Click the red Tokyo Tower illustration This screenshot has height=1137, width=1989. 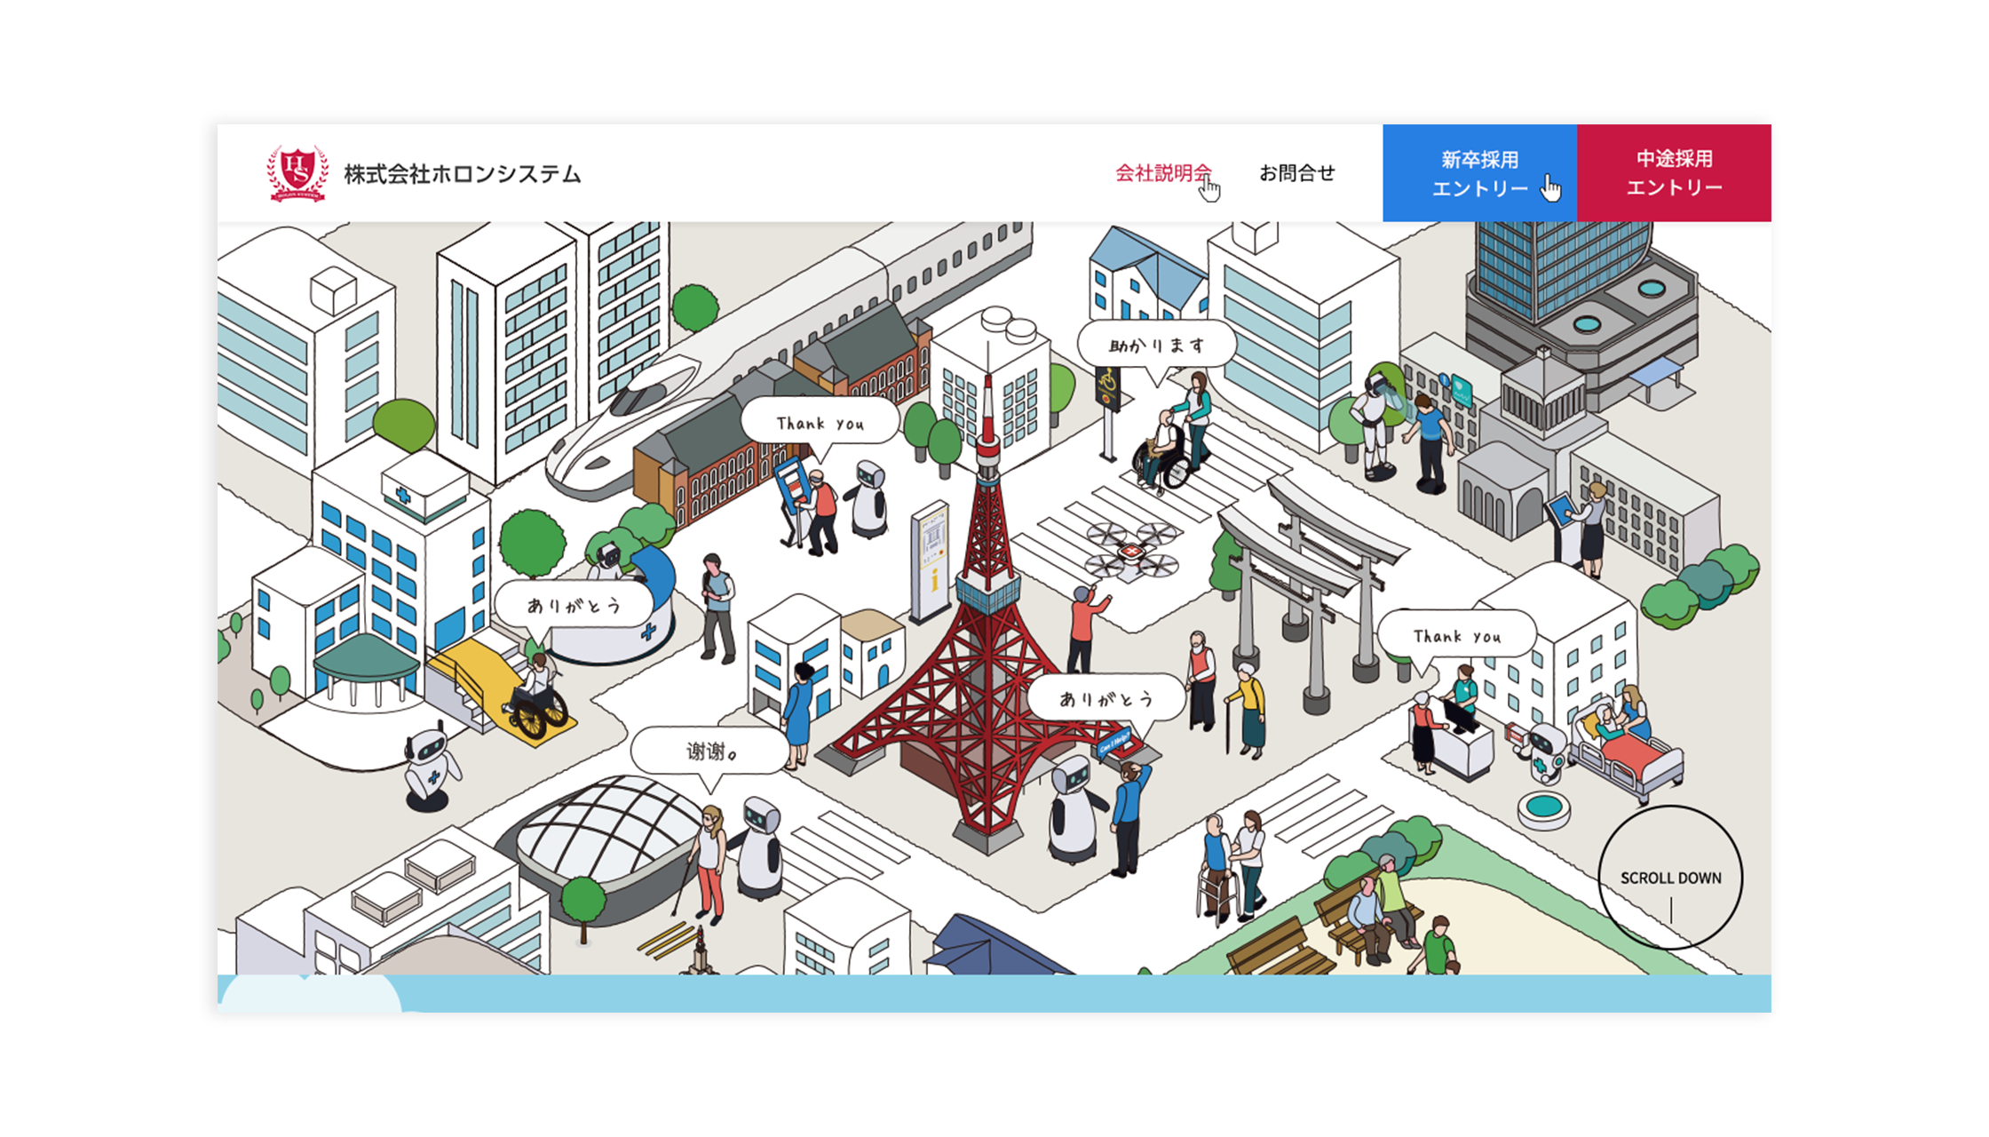[986, 657]
